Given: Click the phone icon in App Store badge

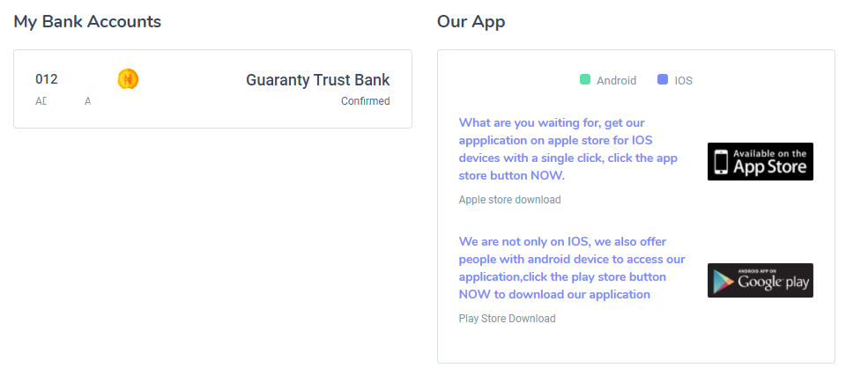Looking at the screenshot, I should pos(721,162).
